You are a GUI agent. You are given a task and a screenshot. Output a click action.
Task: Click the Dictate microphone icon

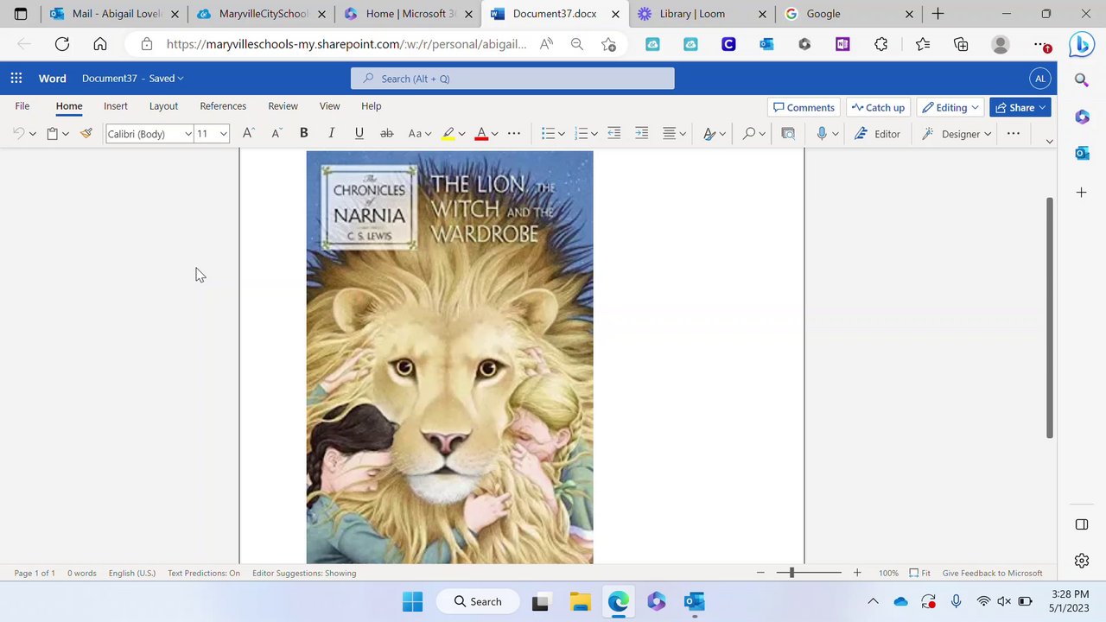[x=822, y=133]
